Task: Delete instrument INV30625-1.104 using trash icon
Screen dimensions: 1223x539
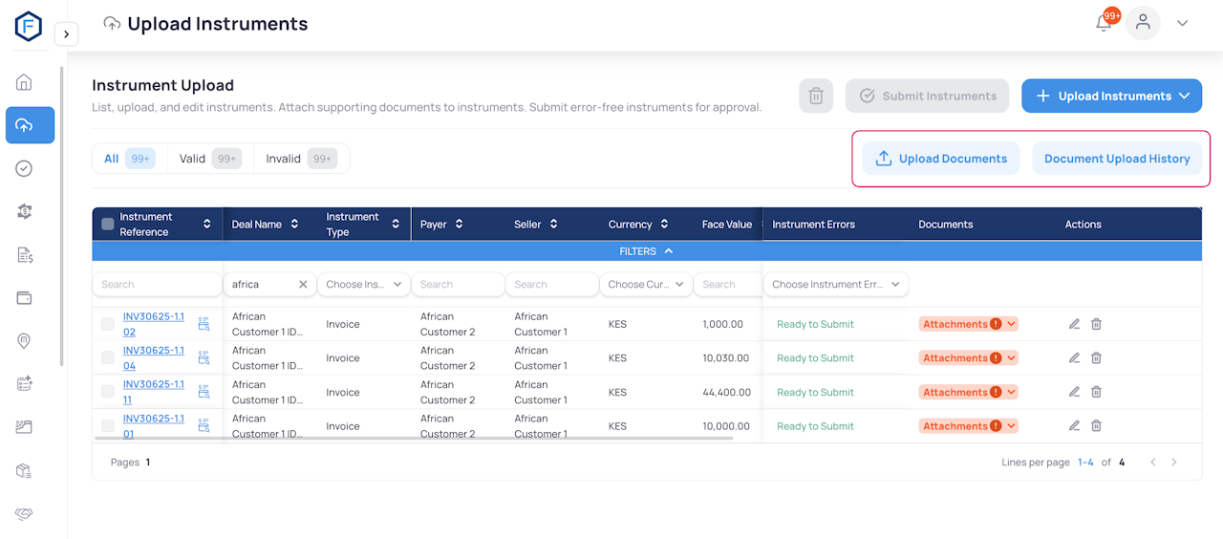Action: point(1096,358)
